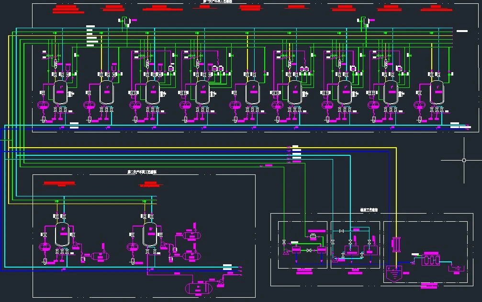Click the top-left separator symbol above the header pipes
The width and height of the screenshot is (482, 302).
pyautogui.click(x=125, y=21)
